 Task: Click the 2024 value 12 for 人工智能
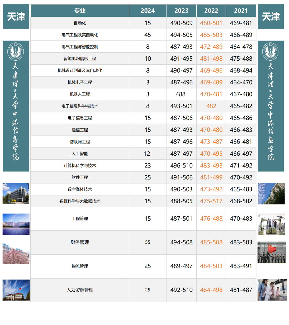pyautogui.click(x=147, y=153)
